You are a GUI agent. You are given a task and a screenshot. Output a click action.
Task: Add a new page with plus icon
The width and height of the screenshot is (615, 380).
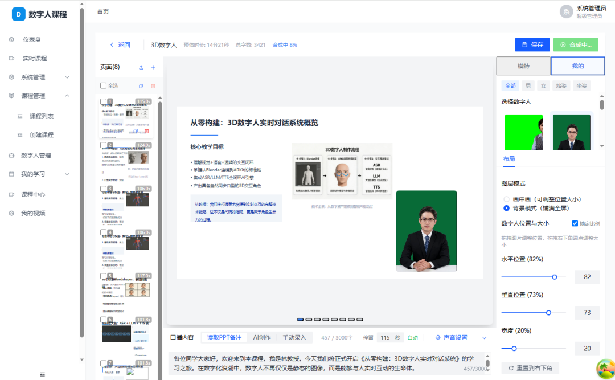[153, 67]
